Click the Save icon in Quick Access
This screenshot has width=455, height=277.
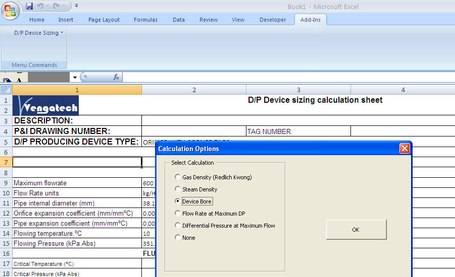(29, 6)
